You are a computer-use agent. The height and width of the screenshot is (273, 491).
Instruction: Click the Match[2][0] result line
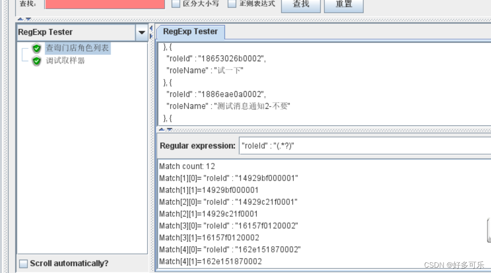tap(228, 202)
